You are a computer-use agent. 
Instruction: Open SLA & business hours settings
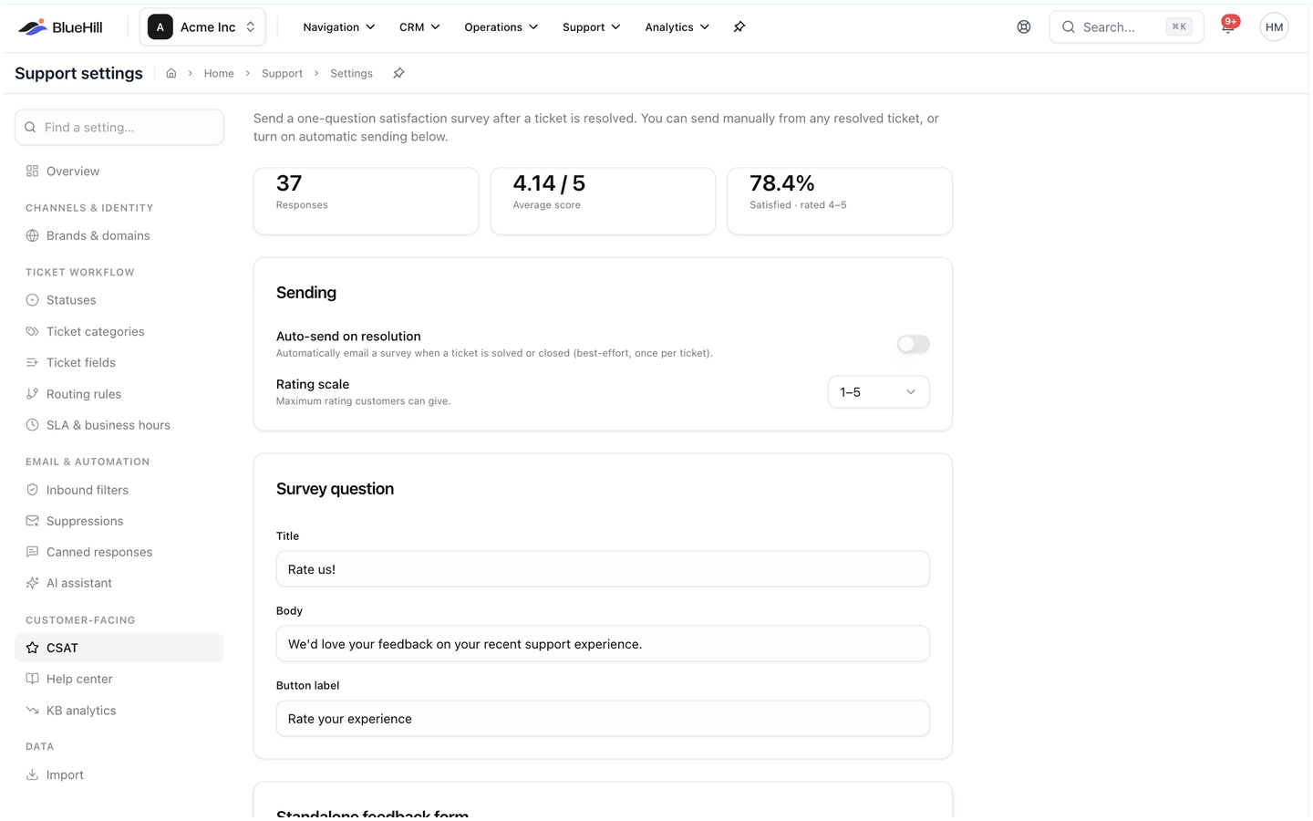coord(119,425)
